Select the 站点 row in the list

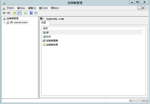pos(92,37)
